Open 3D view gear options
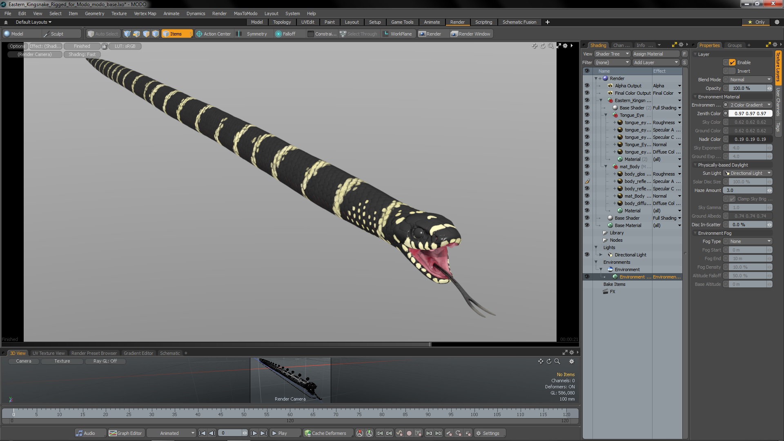Screen dimensions: 784x441 pyautogui.click(x=572, y=361)
